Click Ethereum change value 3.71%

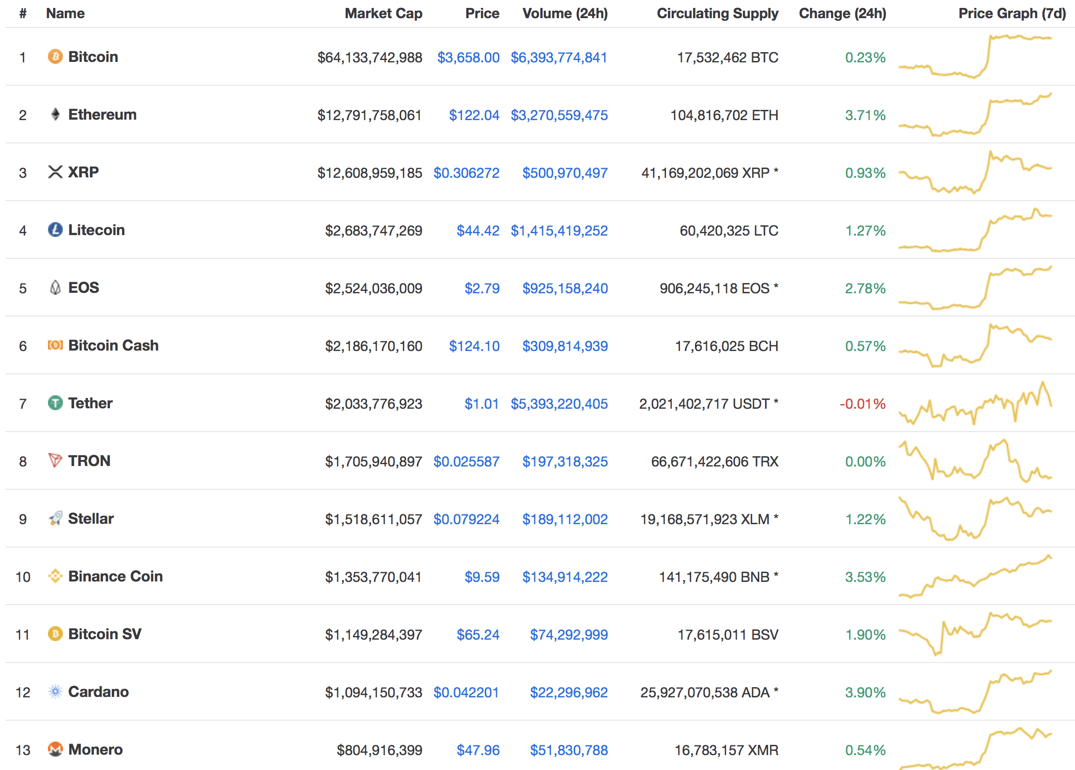point(865,115)
